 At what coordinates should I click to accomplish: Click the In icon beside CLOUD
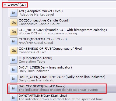[14, 41]
